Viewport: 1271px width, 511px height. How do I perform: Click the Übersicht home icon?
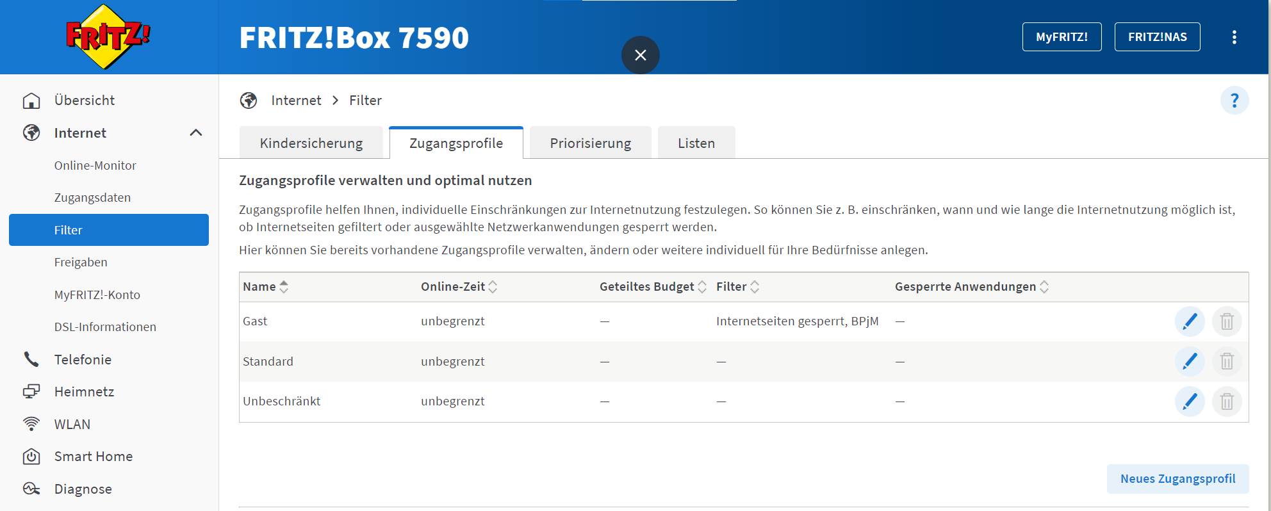pyautogui.click(x=31, y=101)
